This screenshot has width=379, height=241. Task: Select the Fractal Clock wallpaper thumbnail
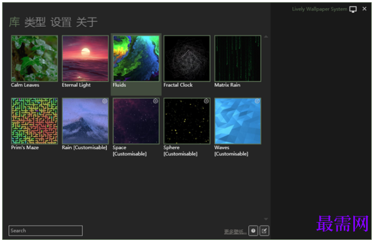187,59
